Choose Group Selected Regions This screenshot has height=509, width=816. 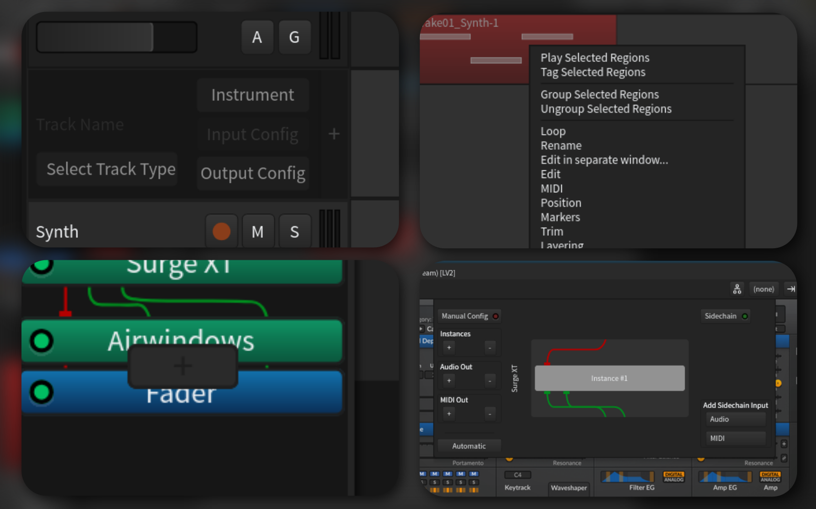599,95
